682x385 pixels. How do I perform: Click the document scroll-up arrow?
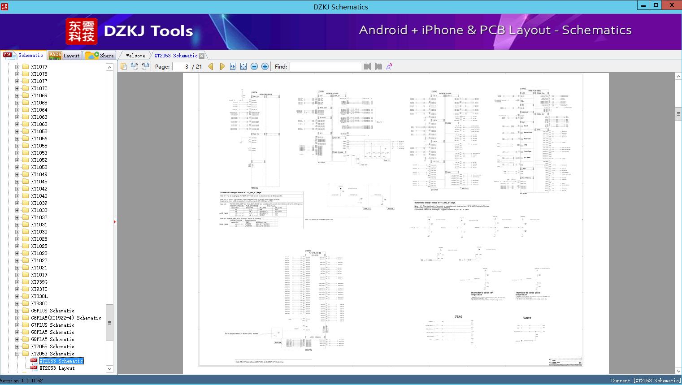pyautogui.click(x=678, y=77)
